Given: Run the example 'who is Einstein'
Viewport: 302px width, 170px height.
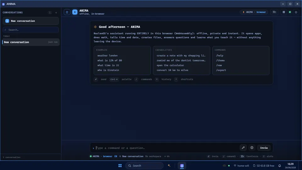Looking at the screenshot, I should (x=108, y=70).
